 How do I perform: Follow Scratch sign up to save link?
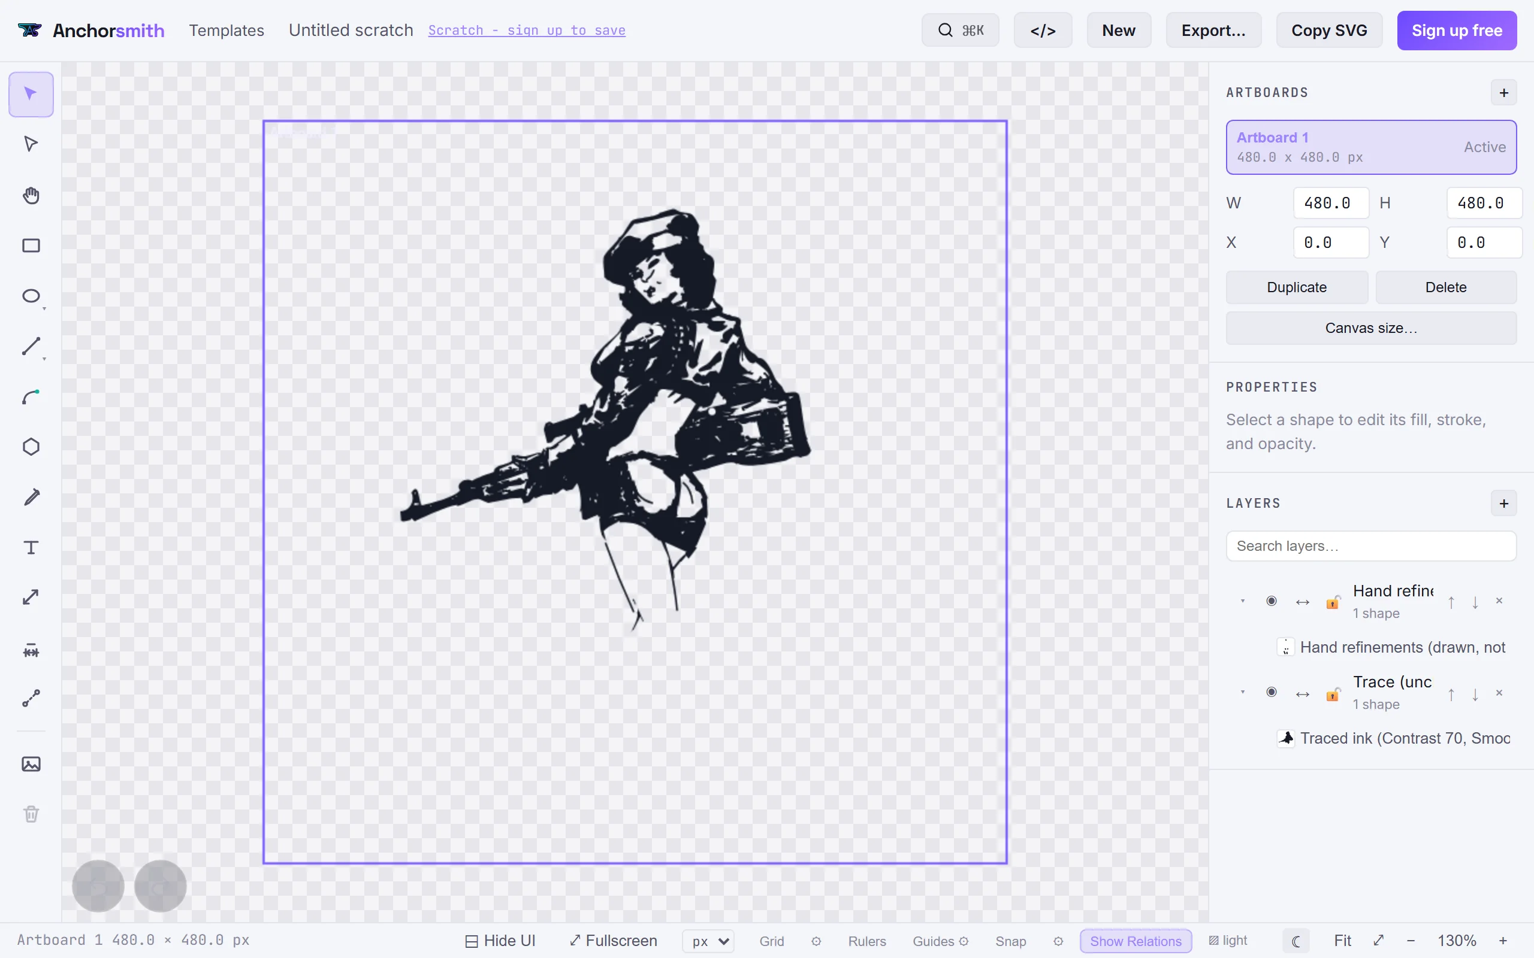pos(527,31)
